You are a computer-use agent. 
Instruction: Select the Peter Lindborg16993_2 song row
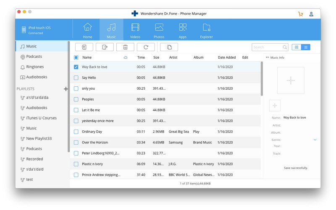[165, 153]
